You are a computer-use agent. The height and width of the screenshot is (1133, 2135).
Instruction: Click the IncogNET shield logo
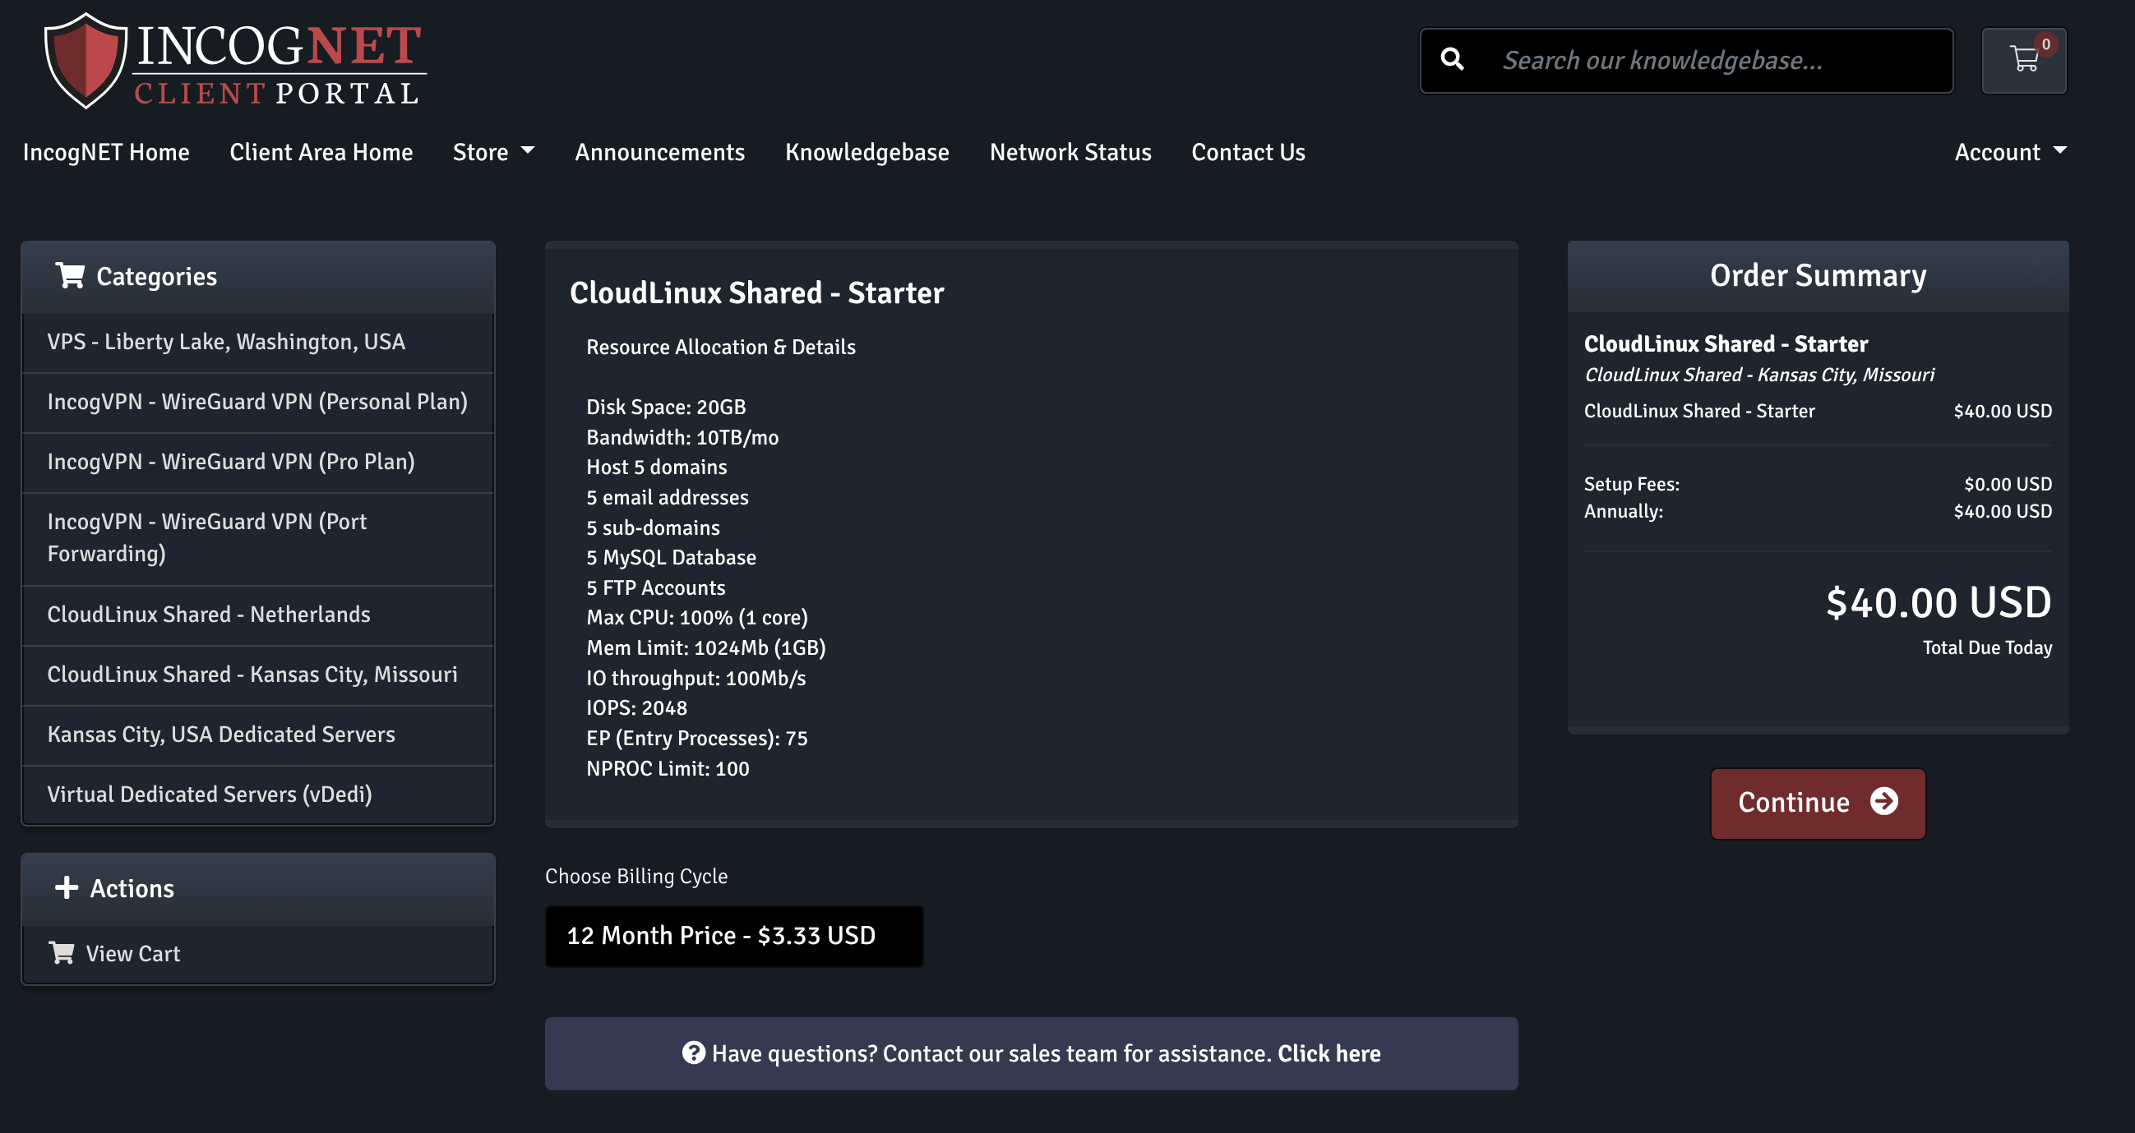(x=85, y=62)
